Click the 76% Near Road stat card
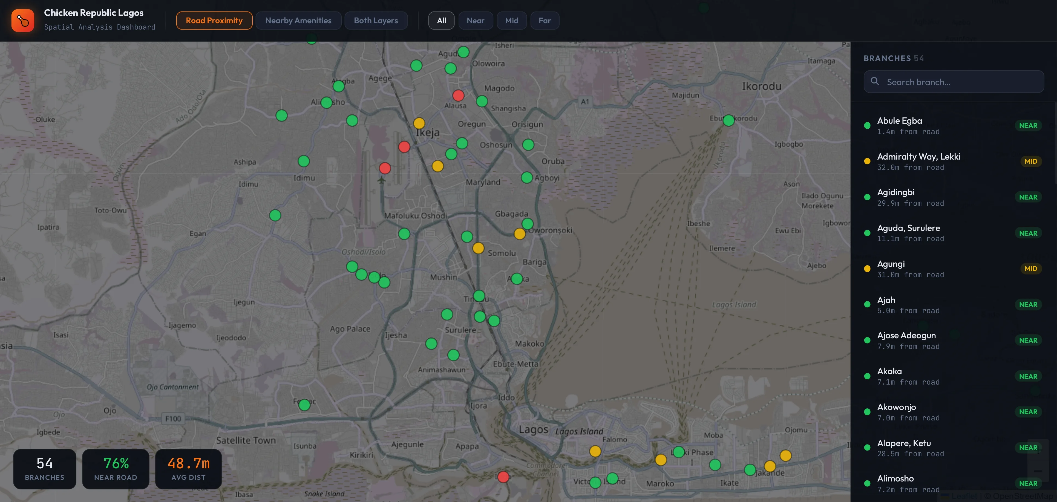 pyautogui.click(x=116, y=469)
